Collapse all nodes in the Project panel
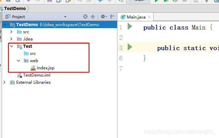The height and width of the screenshot is (138, 219). [93, 17]
